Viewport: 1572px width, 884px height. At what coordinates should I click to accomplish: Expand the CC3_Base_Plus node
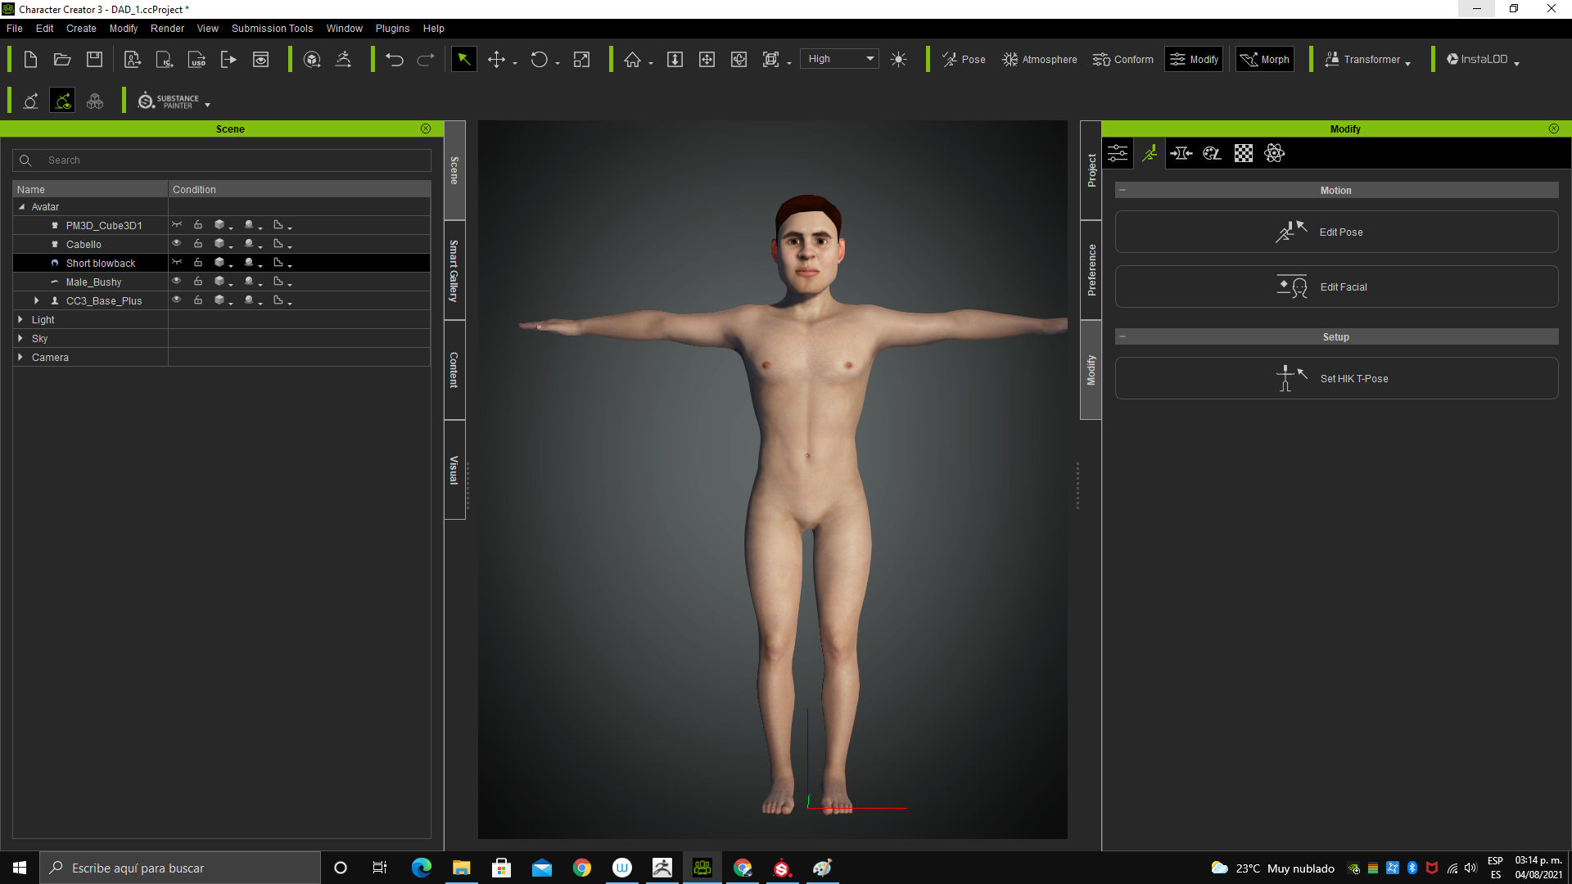pyautogui.click(x=36, y=301)
